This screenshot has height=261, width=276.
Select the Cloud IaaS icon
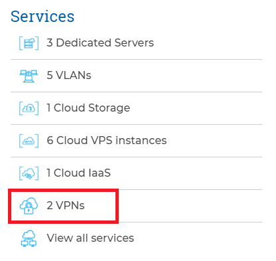(29, 173)
